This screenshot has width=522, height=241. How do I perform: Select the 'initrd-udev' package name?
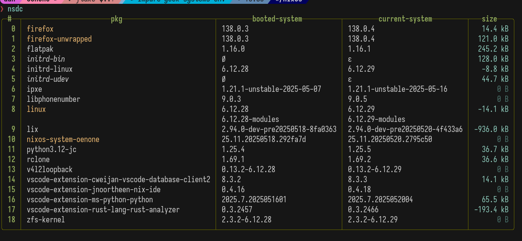48,79
